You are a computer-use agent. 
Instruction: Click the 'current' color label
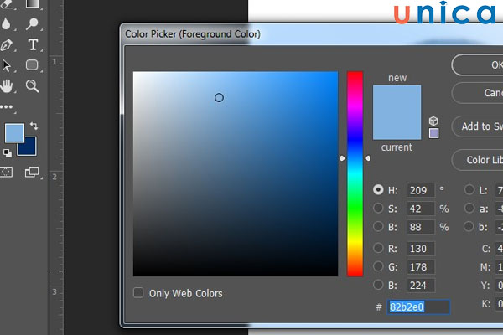tap(397, 147)
